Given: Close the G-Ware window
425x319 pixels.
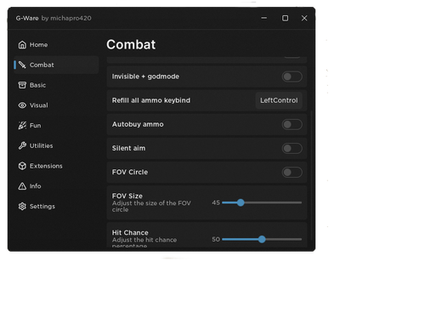Looking at the screenshot, I should pyautogui.click(x=304, y=18).
